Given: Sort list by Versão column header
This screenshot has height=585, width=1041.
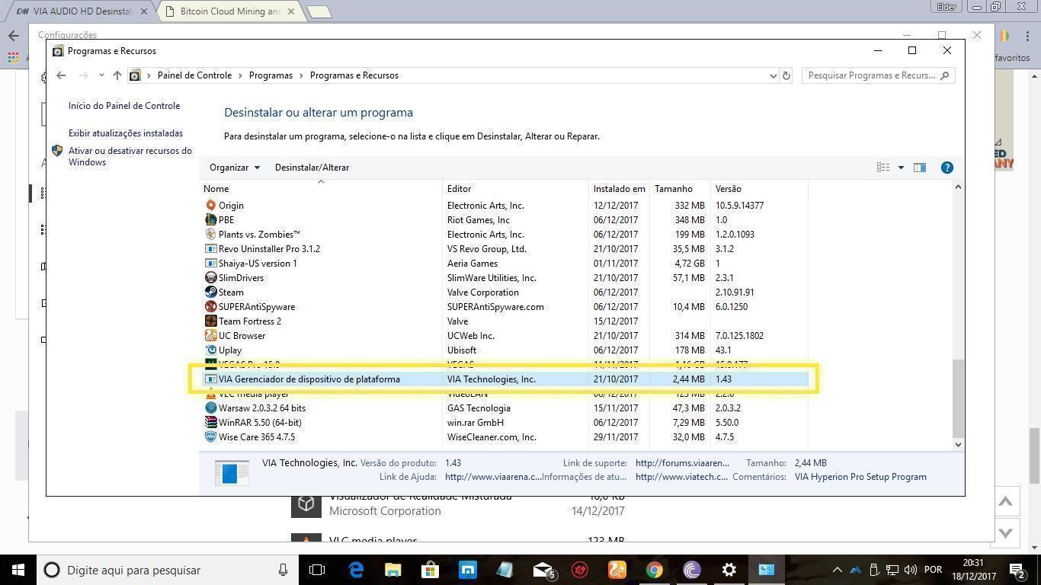Looking at the screenshot, I should pyautogui.click(x=759, y=189).
